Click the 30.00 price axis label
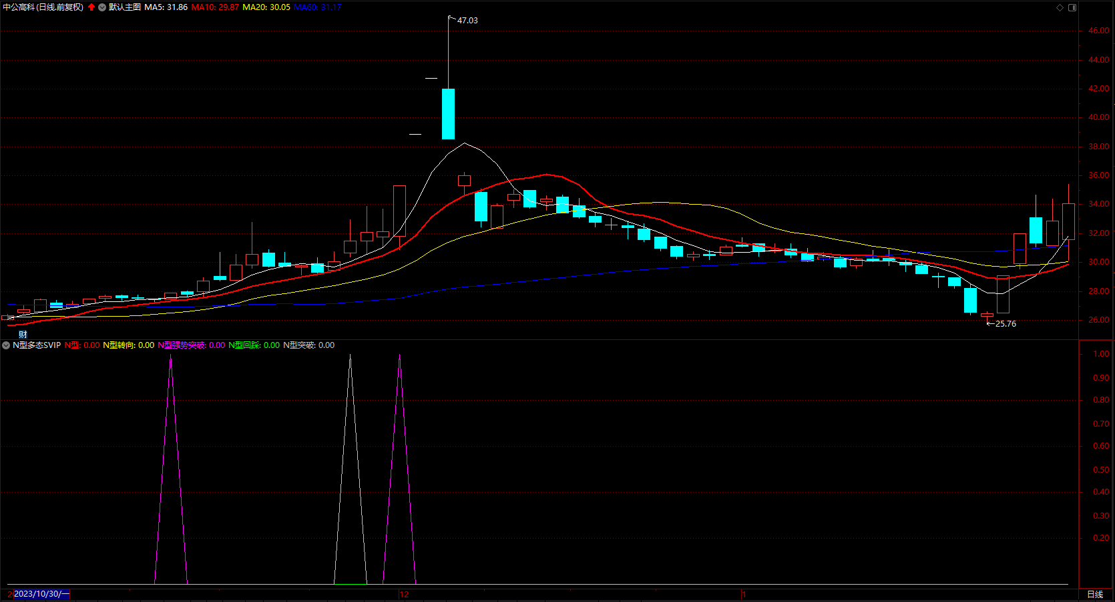Viewport: 1115px width, 602px height. click(1098, 262)
